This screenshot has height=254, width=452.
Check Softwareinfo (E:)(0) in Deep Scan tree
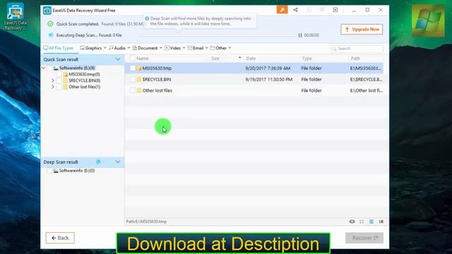click(49, 171)
